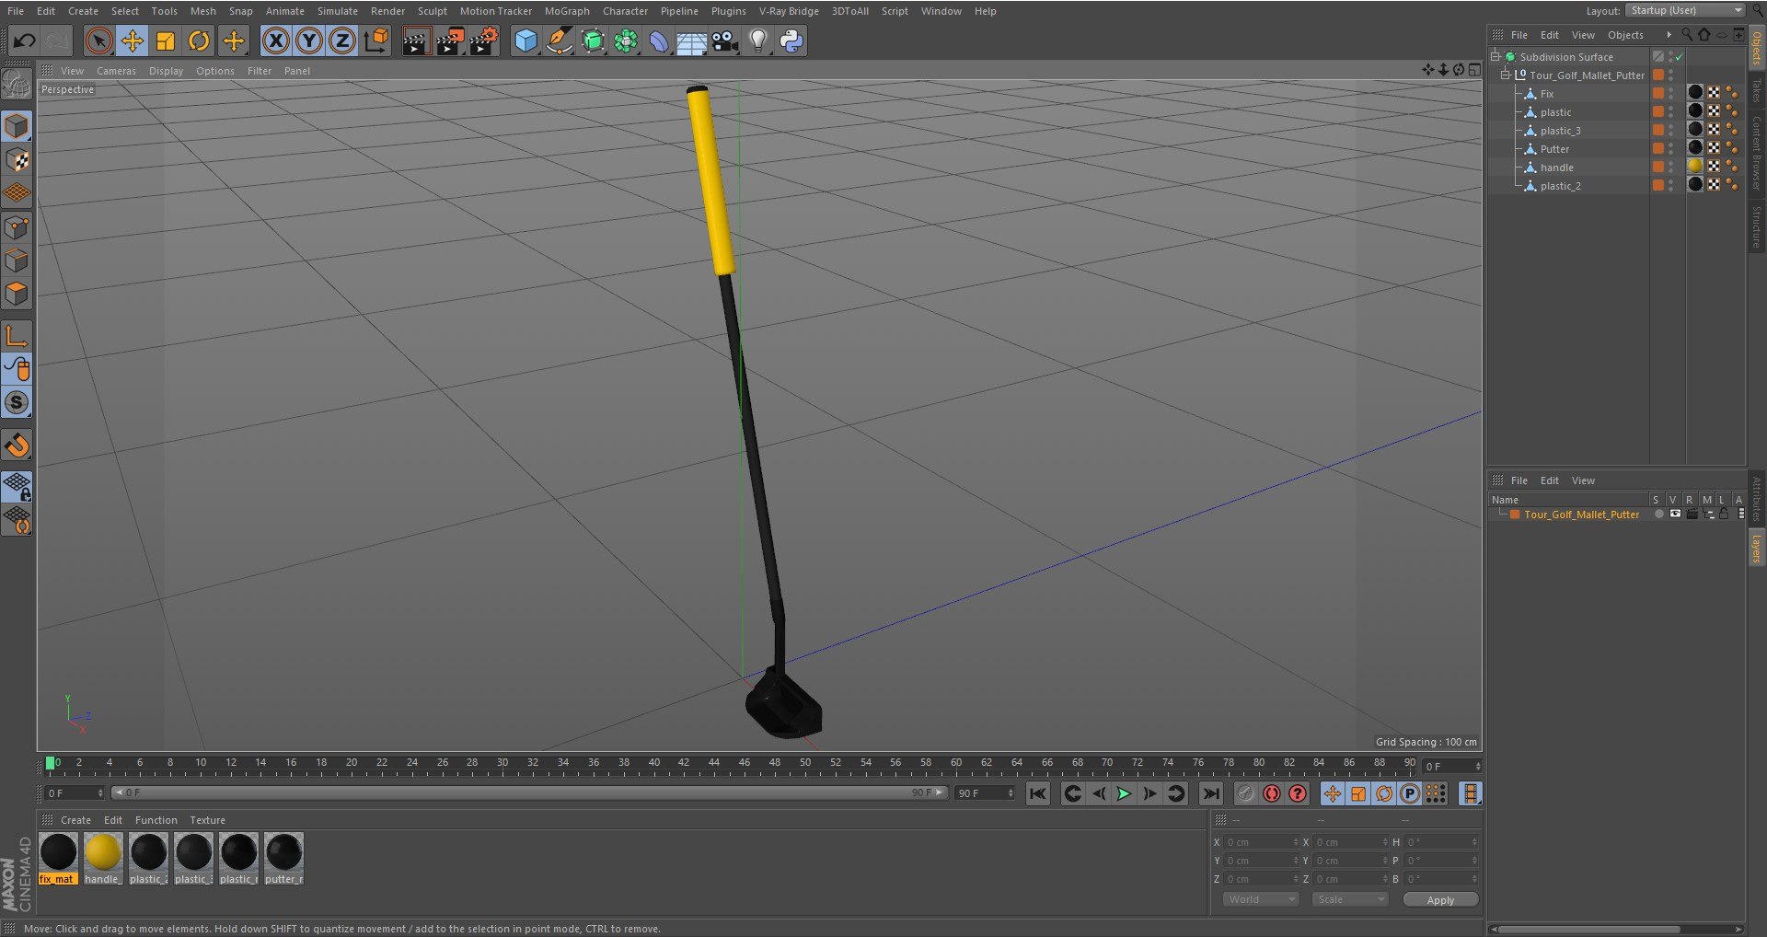Screen dimensions: 1767x937
Task: Click Record Active Objects button
Action: coord(1245,793)
